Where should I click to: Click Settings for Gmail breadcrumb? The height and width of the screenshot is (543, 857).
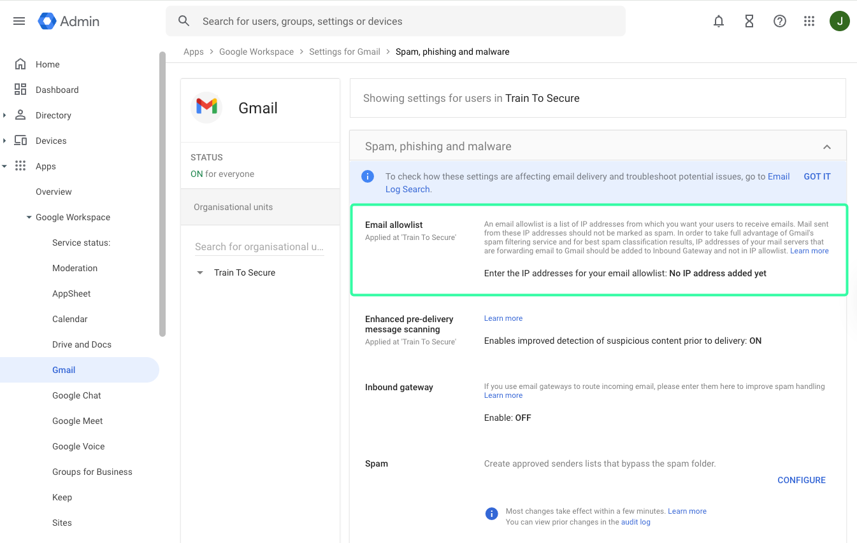(344, 52)
